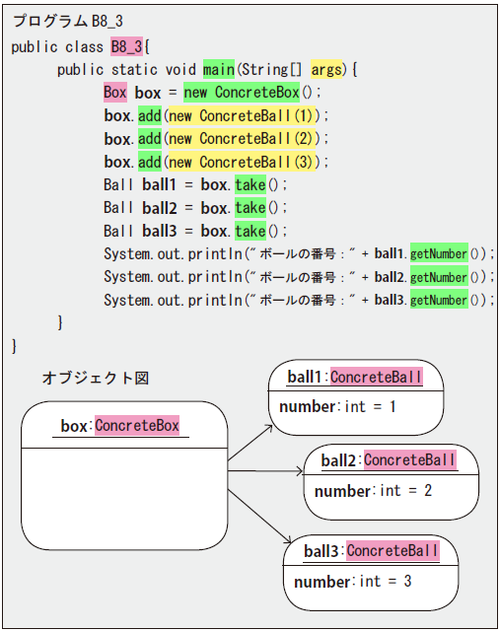Click the public static void keywords
This screenshot has width=500, height=631.
[x=126, y=70]
